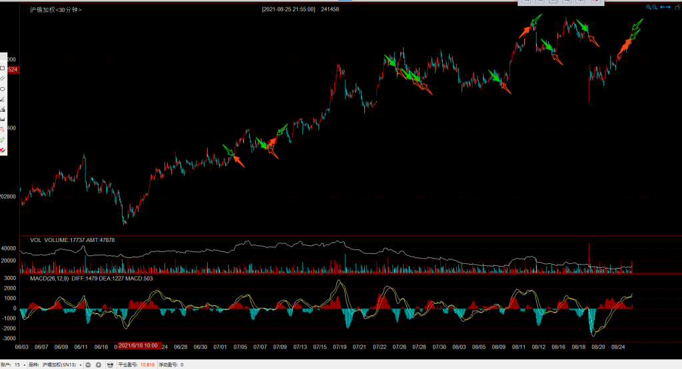The image size is (682, 369).
Task: Select the parallel lines drawing tool
Action: pyautogui.click(x=3, y=78)
